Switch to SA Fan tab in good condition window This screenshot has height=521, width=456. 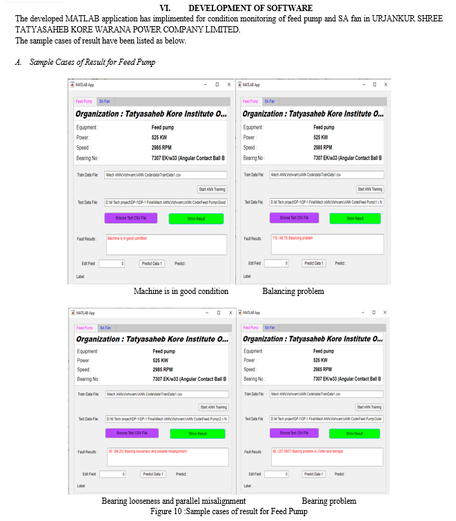pyautogui.click(x=104, y=101)
